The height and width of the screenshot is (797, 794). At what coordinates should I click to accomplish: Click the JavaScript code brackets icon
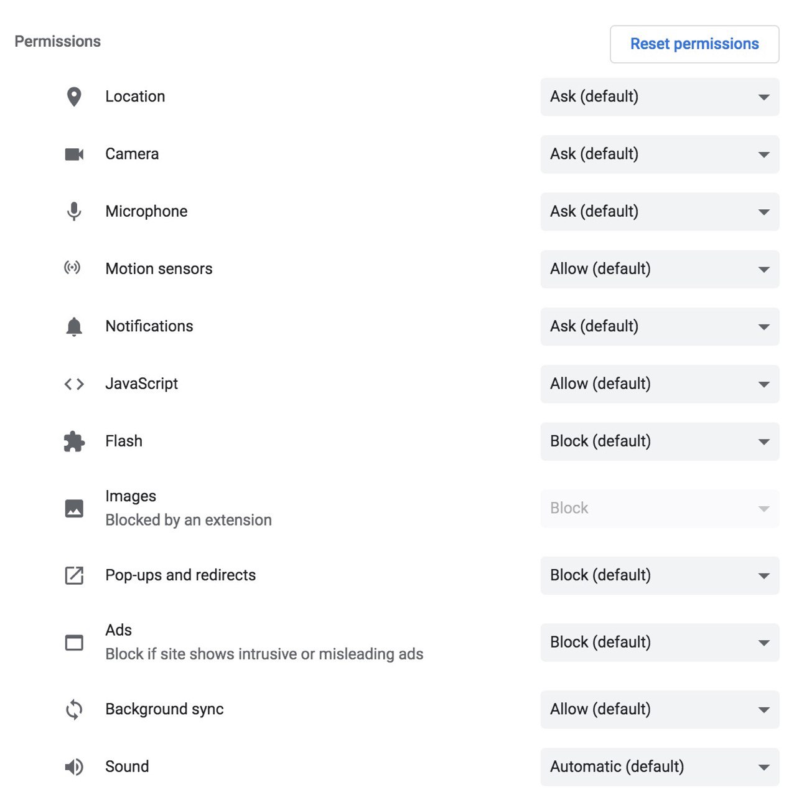pos(74,384)
